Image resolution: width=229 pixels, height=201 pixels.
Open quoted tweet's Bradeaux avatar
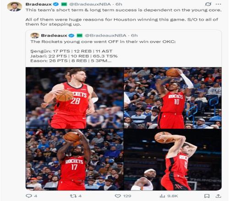coord(35,36)
